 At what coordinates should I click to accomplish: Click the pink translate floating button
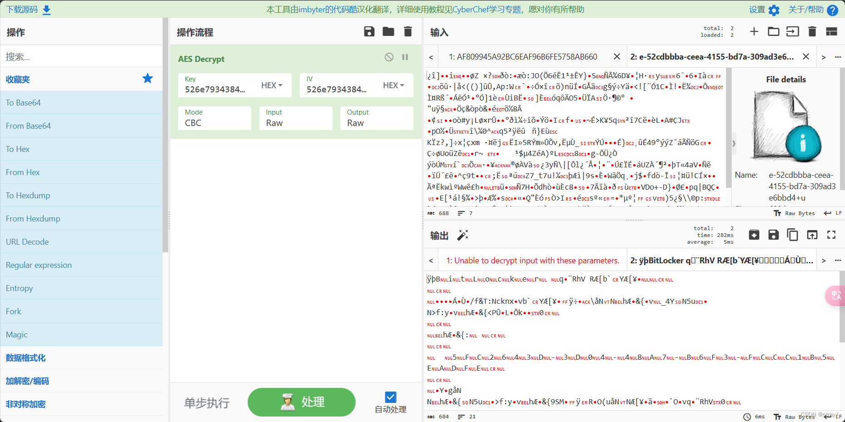[836, 296]
